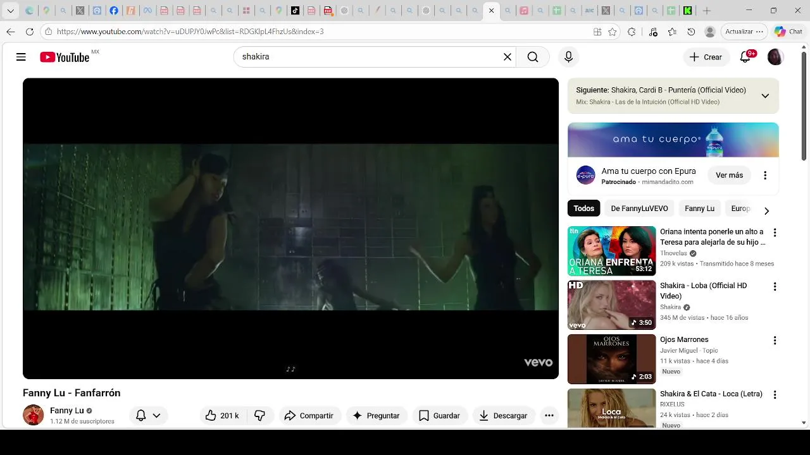Open Fanny Lu channel name link
This screenshot has height=455, width=810.
(x=66, y=411)
